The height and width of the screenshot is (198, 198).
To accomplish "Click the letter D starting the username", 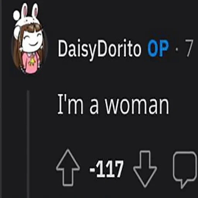I will pos(63,48).
